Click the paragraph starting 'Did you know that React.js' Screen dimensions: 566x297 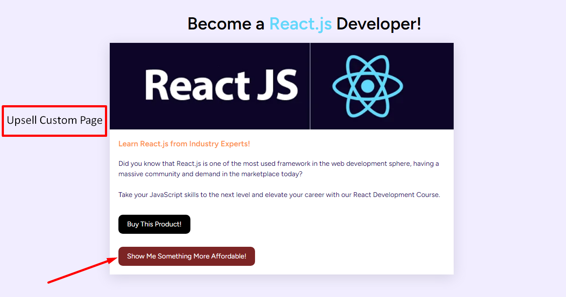(279, 169)
